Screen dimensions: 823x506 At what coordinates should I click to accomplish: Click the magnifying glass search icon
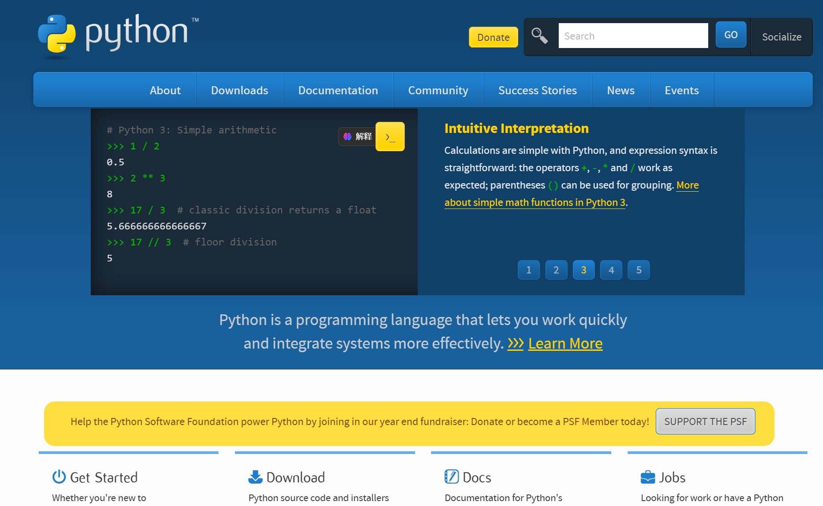(x=540, y=36)
